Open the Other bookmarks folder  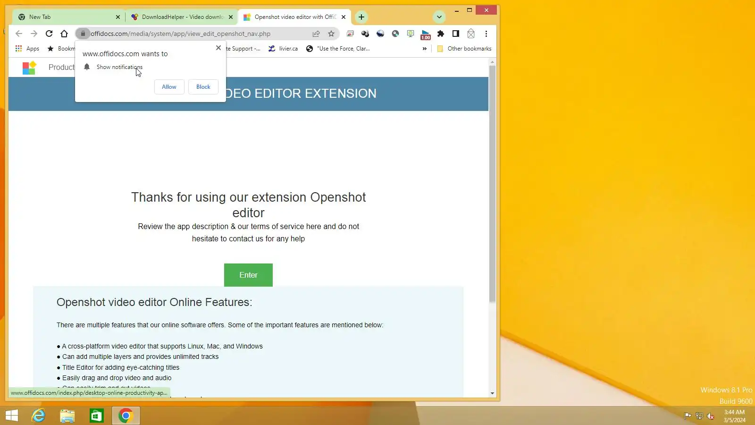click(x=464, y=49)
